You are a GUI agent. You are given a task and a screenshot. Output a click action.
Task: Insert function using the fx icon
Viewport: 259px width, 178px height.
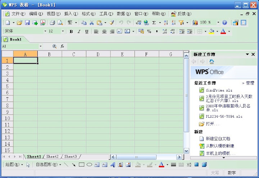point(62,46)
